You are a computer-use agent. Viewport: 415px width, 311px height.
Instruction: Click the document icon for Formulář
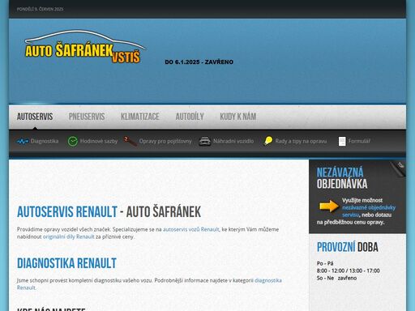click(x=342, y=141)
